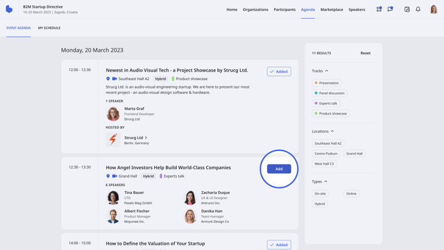The height and width of the screenshot is (250, 444).
Task: Open How Angel Investors session title
Action: coord(168,167)
